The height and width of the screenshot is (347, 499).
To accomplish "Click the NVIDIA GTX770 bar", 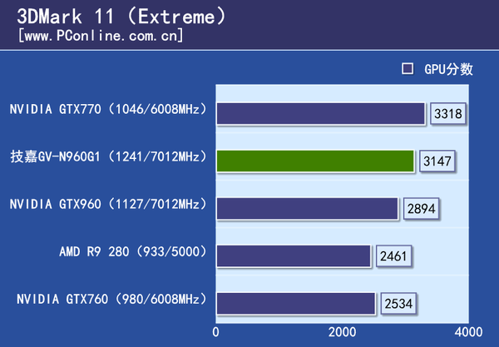I will 321,113.
